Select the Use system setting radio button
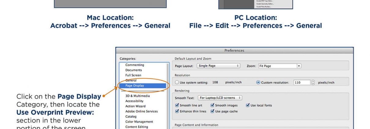Image resolution: width=370 pixels, height=129 pixels. tap(177, 83)
